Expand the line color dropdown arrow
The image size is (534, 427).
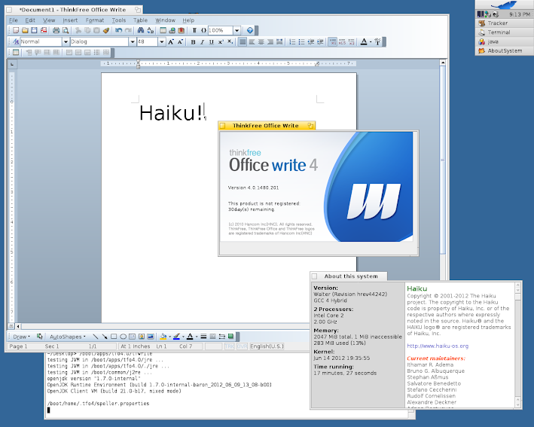point(183,337)
